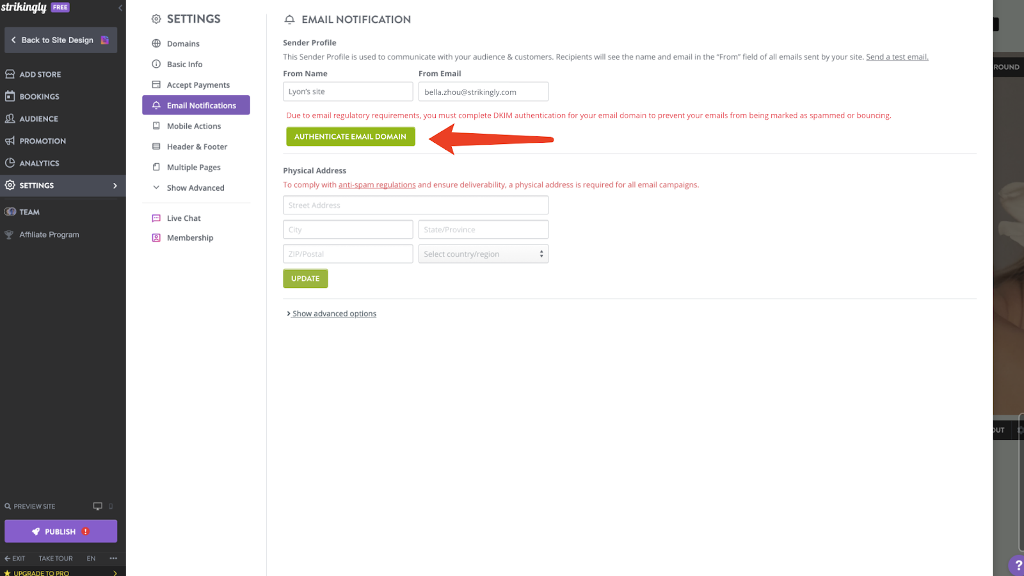Click the Street Address field

click(415, 205)
